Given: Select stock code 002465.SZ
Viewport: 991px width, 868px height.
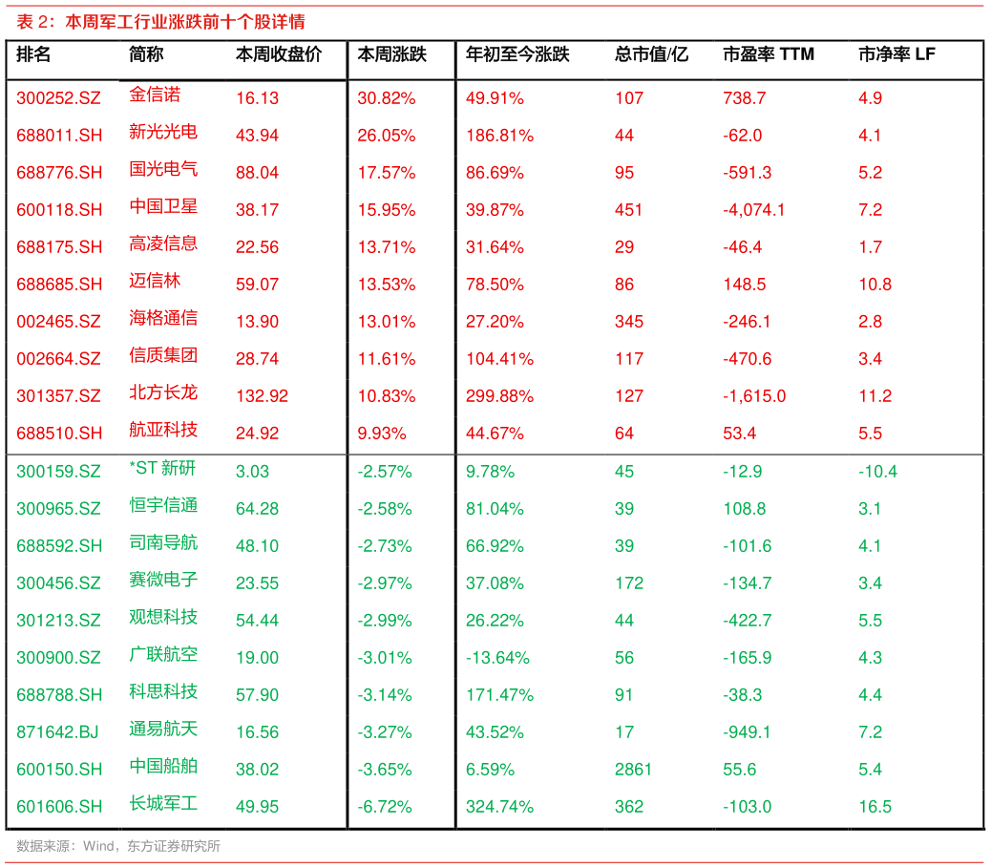Looking at the screenshot, I should tap(59, 323).
